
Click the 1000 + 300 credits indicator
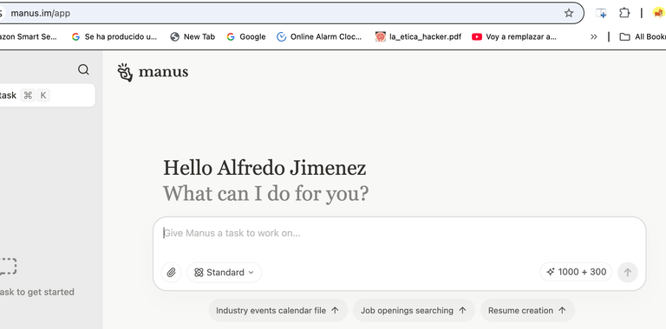(576, 272)
